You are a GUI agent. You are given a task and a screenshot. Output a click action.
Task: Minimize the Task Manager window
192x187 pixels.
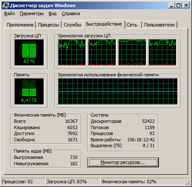(172, 5)
